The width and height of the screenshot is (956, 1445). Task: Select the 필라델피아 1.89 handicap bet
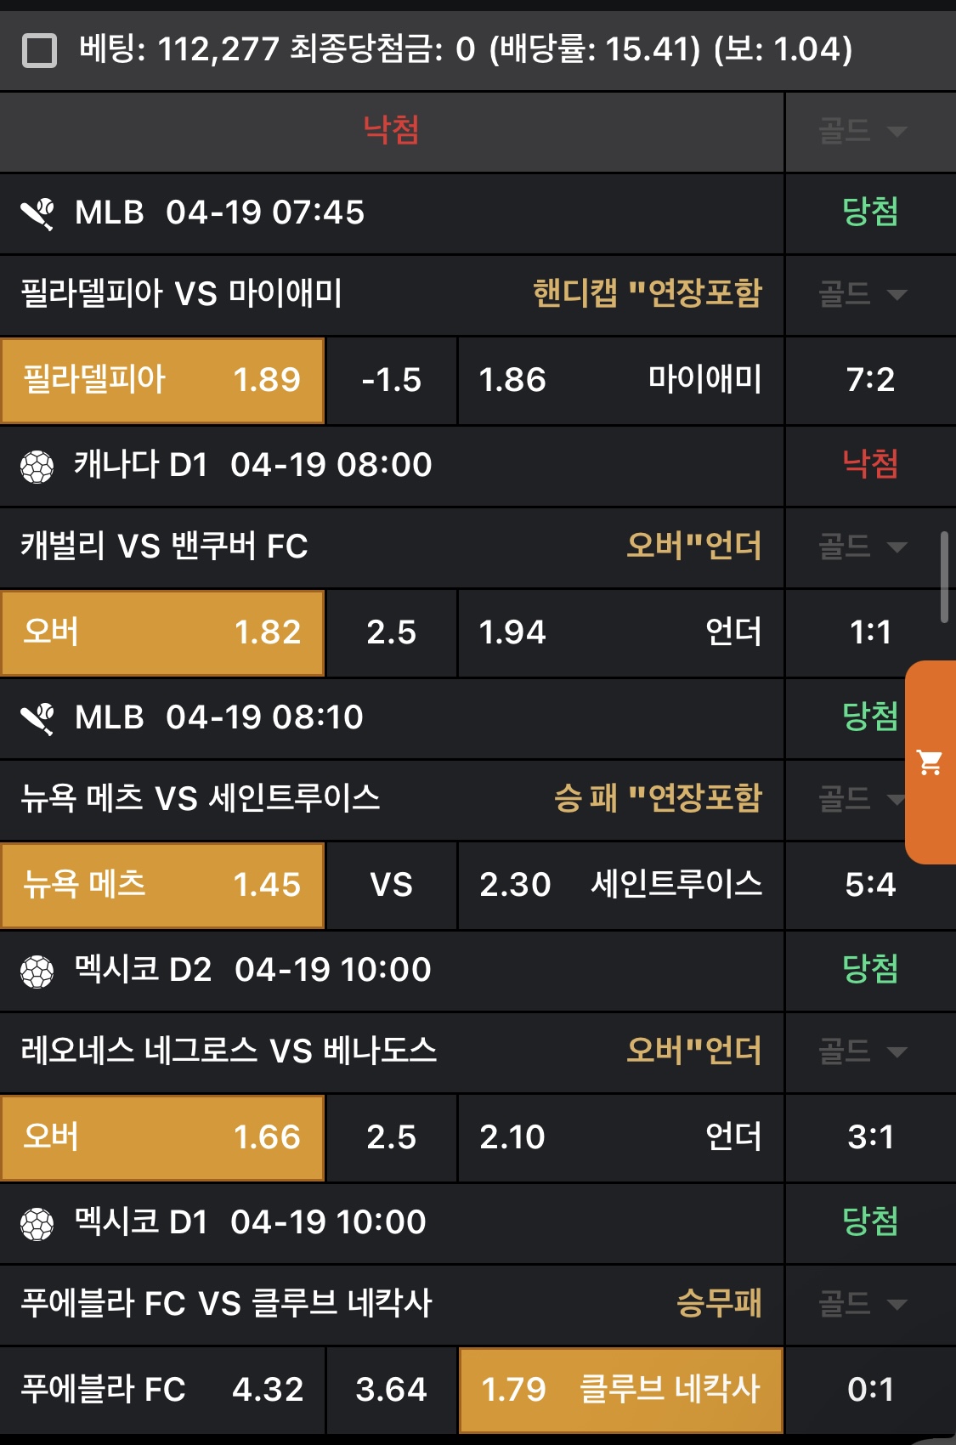point(162,380)
